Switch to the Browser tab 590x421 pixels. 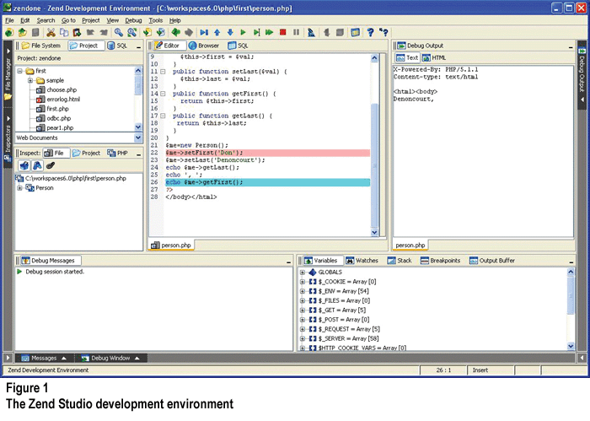click(x=204, y=46)
